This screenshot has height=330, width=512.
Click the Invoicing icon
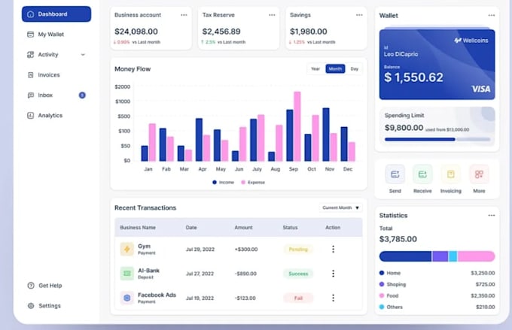click(450, 174)
